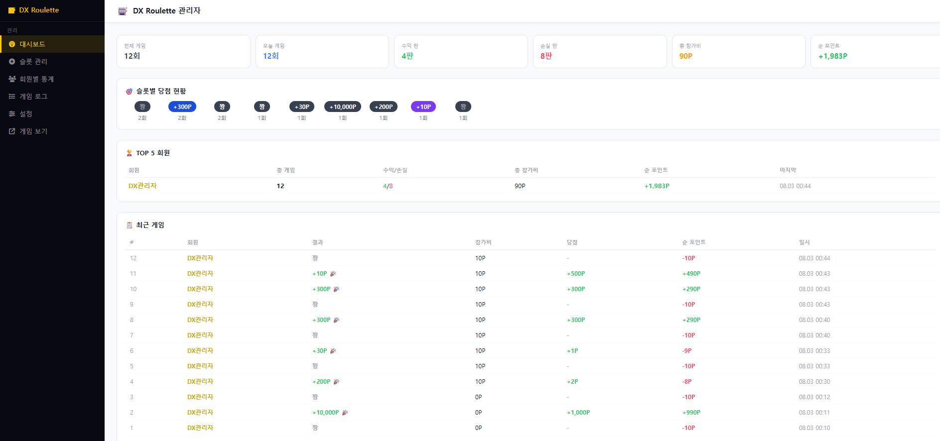Image resolution: width=940 pixels, height=441 pixels.
Task: Click the 게임 로그 list icon
Action: click(x=12, y=97)
